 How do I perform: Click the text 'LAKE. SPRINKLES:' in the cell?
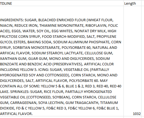[15, 92]
